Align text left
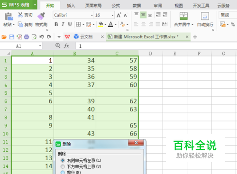This screenshot has width=237, height=174. coord(136,24)
